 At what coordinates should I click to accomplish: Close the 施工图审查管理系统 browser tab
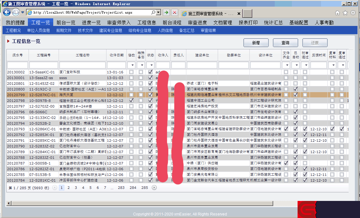click(x=239, y=14)
